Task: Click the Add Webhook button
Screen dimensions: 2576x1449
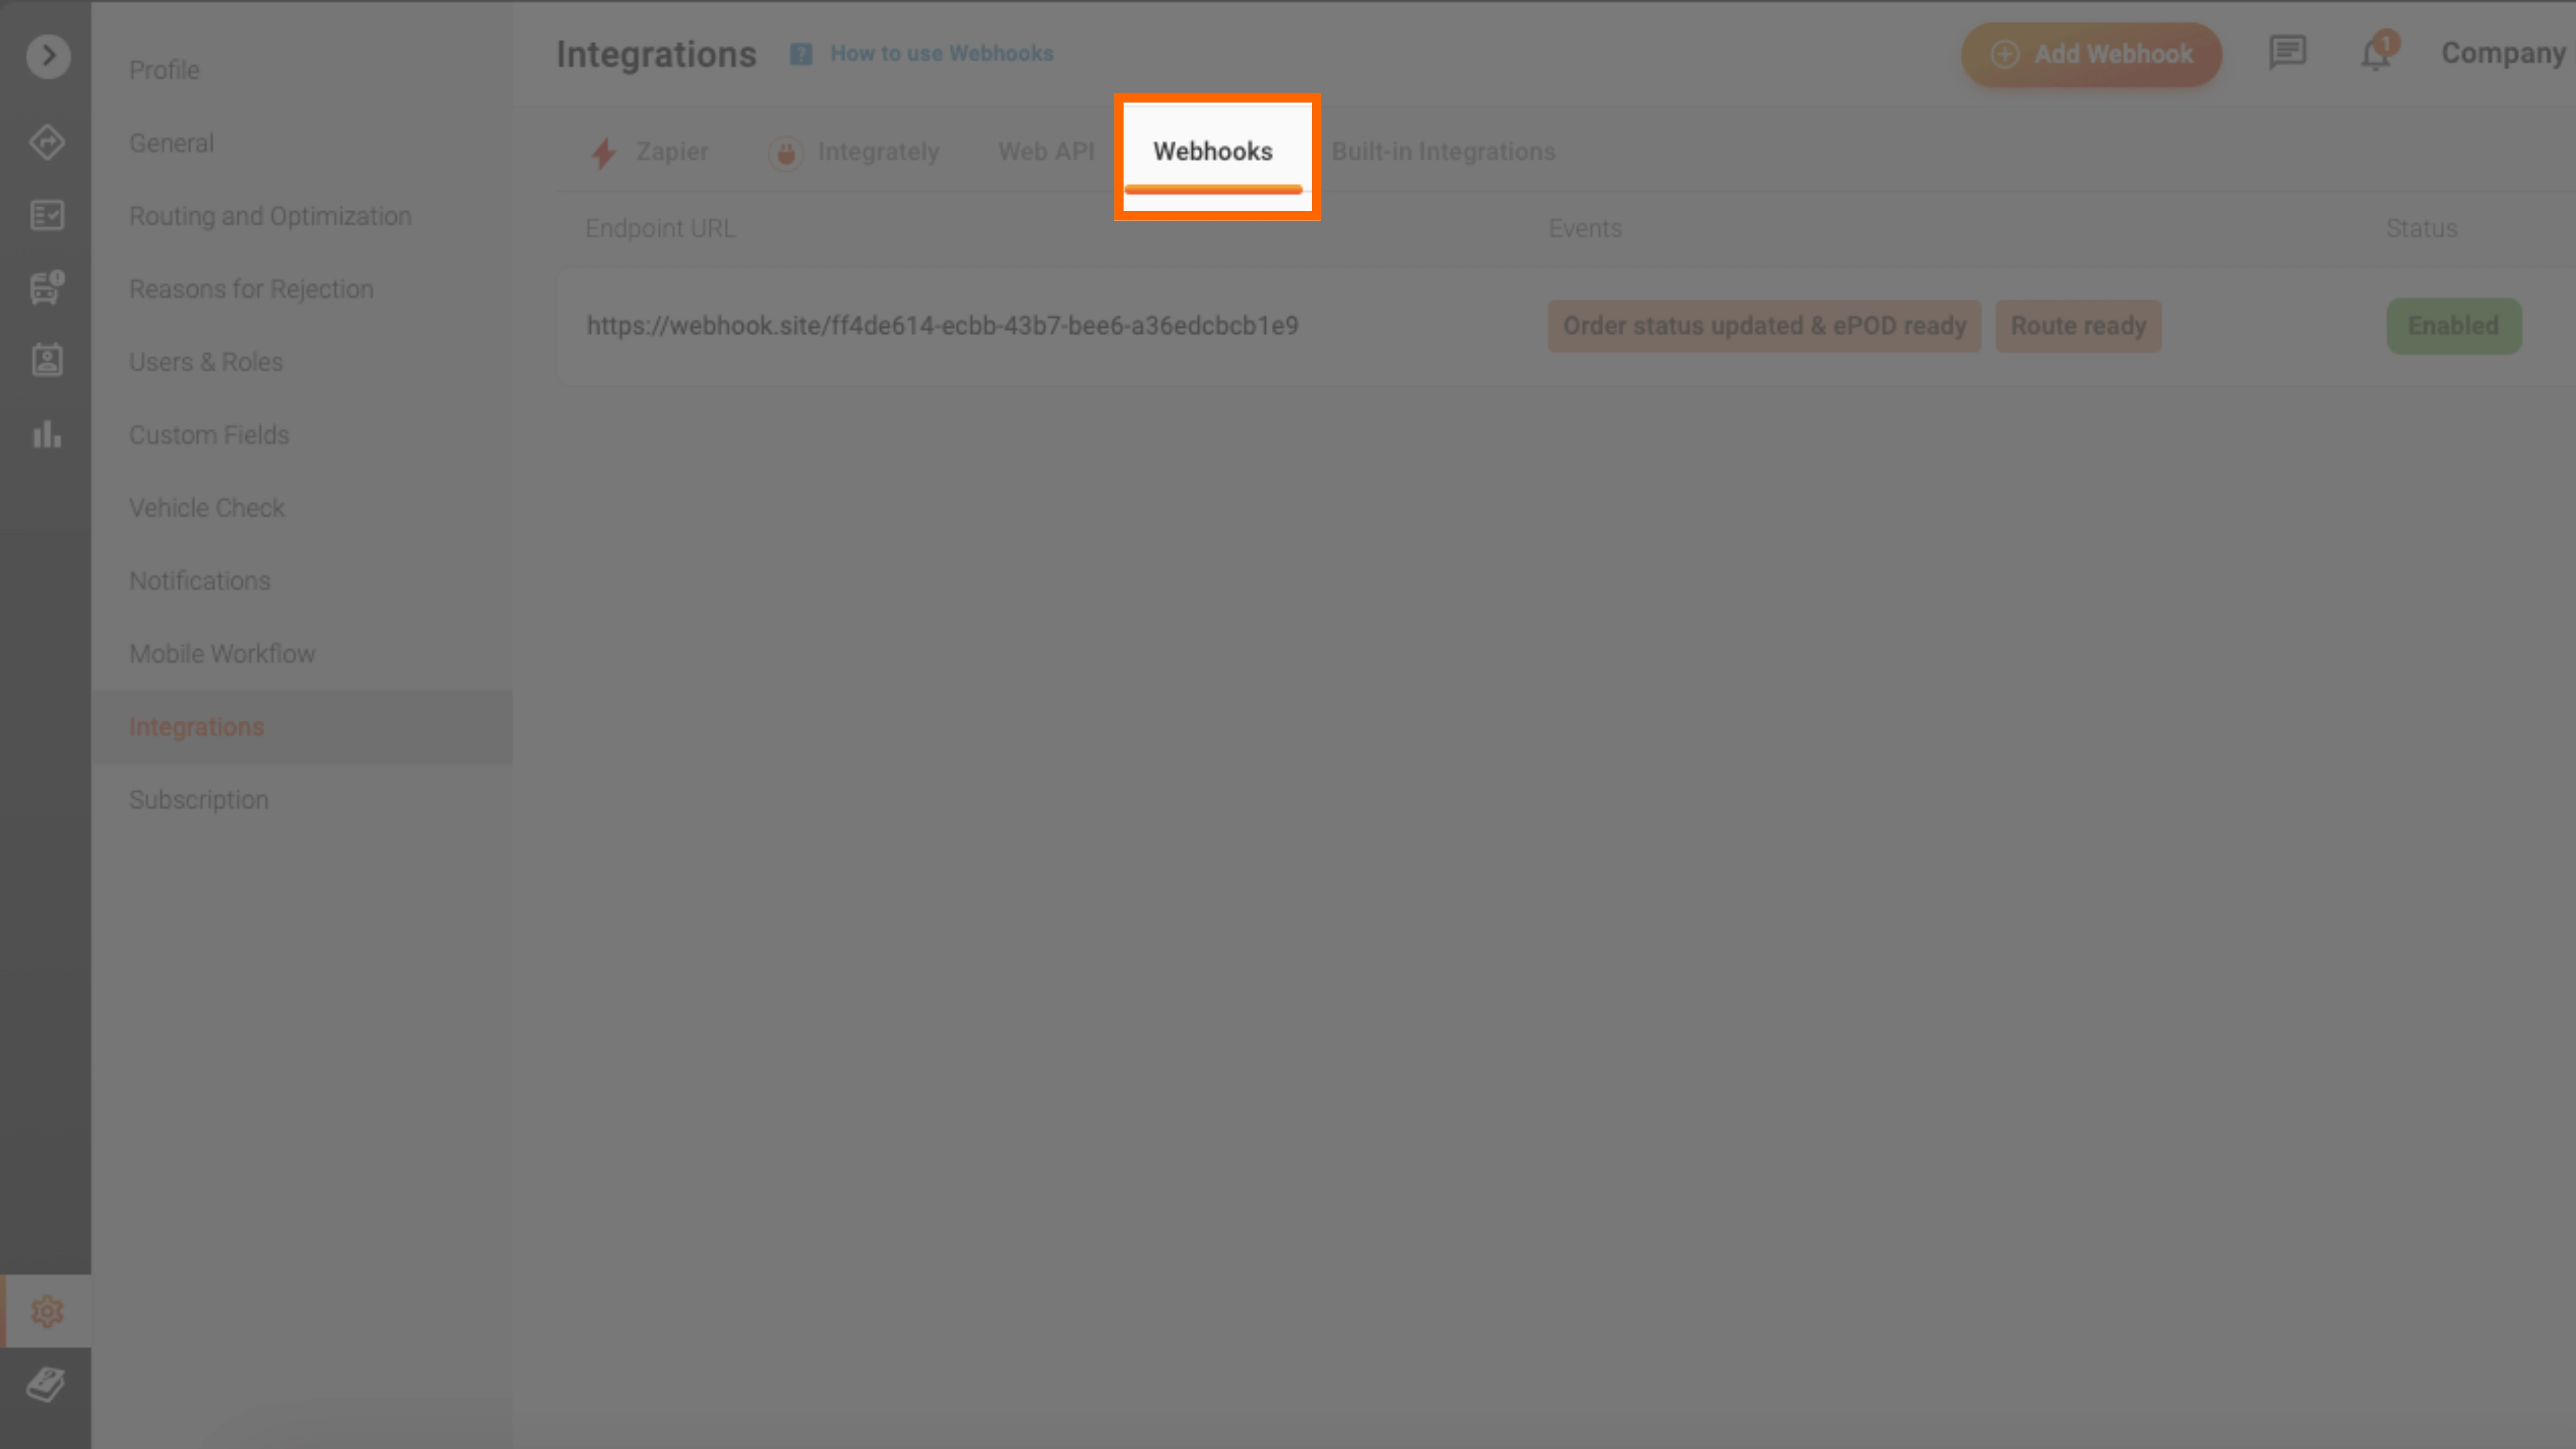Action: pos(2091,54)
